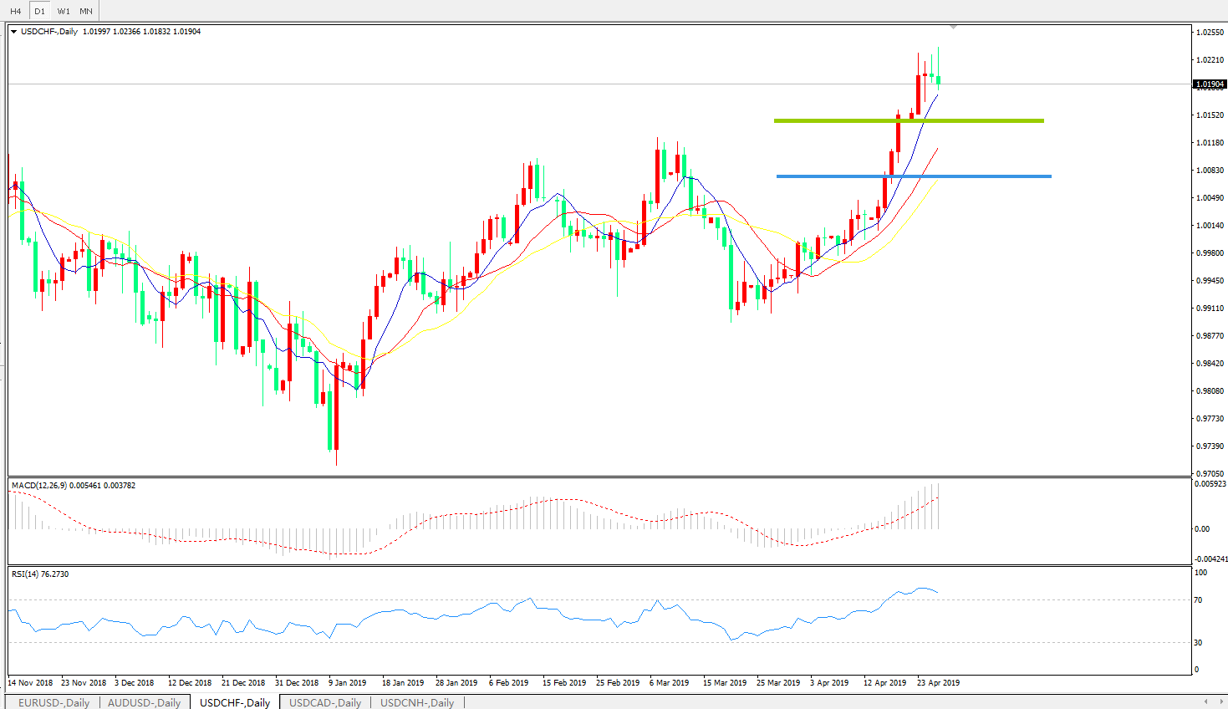Open the USDCAD-,Daily chart tab
Image resolution: width=1228 pixels, height=709 pixels.
(325, 702)
